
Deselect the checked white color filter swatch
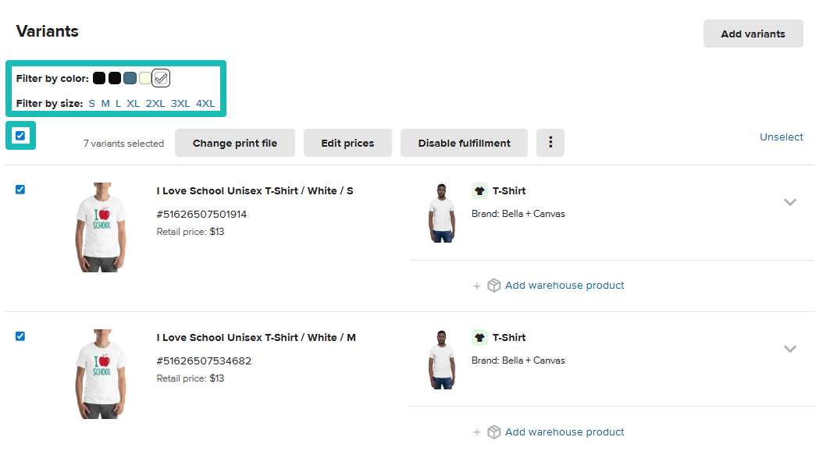point(162,78)
